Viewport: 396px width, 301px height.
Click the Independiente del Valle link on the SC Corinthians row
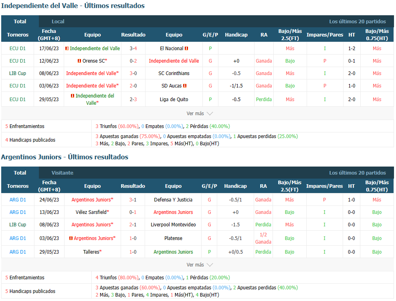click(91, 73)
